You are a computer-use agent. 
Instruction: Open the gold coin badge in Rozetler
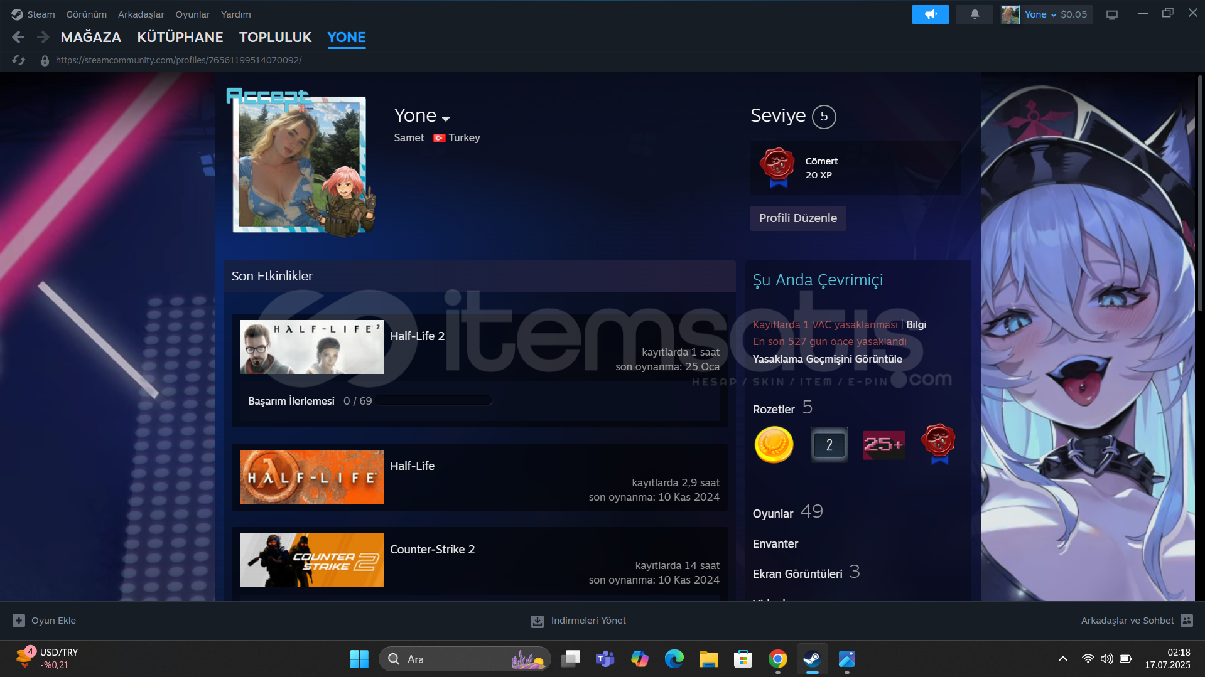click(774, 444)
